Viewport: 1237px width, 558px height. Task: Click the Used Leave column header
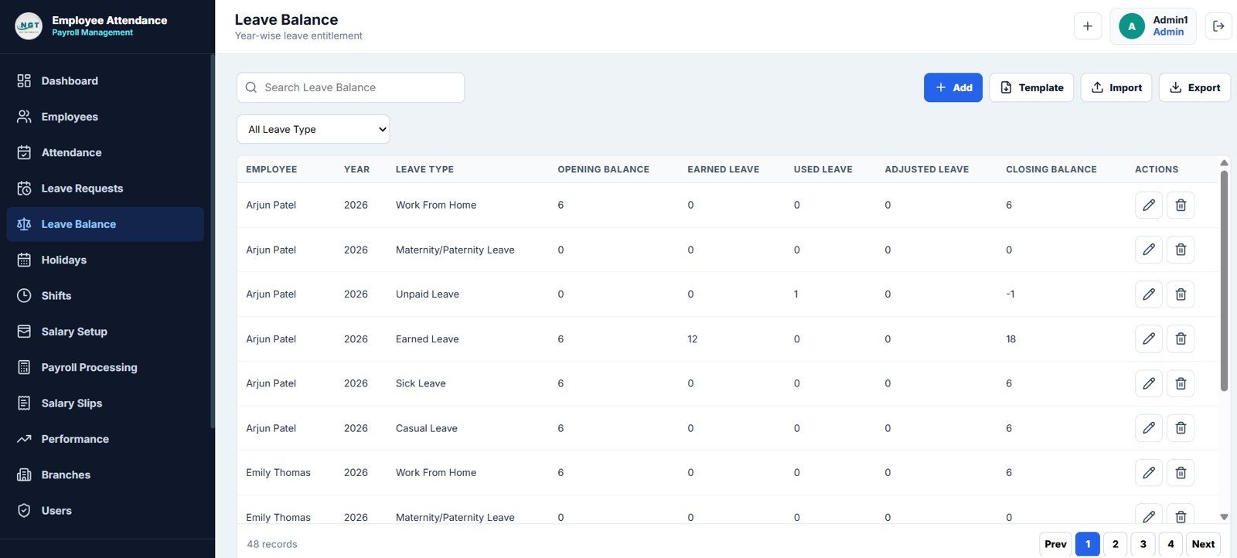point(823,169)
